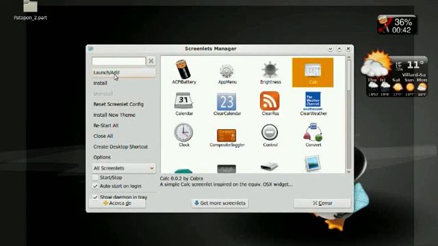Screen dimensions: 438x246
Task: Click the screenlet list vertical scrollbar
Action: [348, 114]
